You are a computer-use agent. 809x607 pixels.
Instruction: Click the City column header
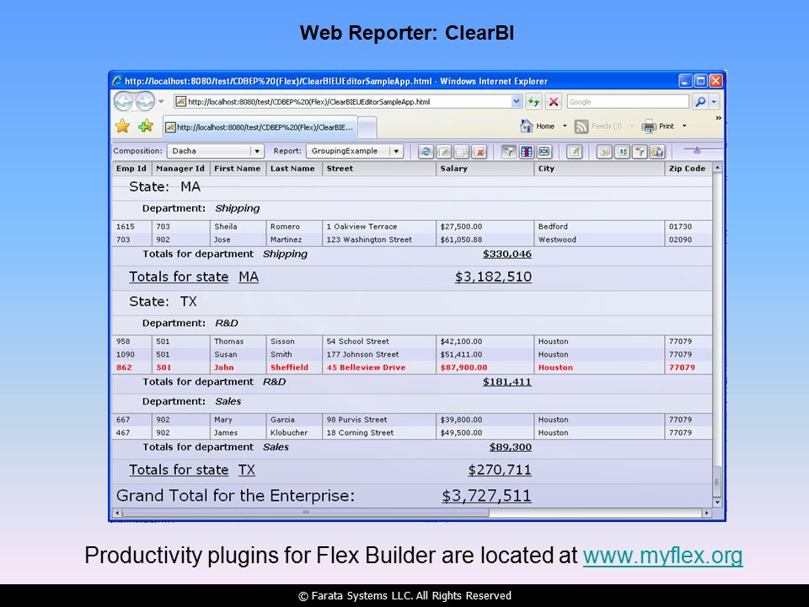[599, 169]
